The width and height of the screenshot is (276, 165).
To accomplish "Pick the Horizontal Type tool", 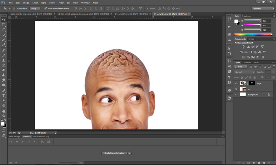I will click(4, 96).
